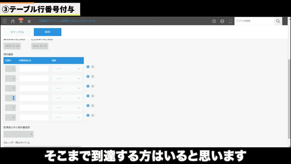Add a row after row 6
Screen dimensions: 291x164
(x=88, y=115)
